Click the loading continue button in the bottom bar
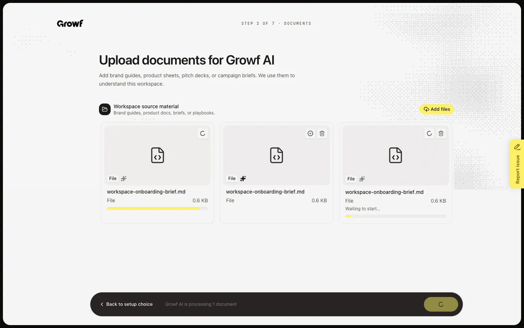Screen dimensions: 524x328 (x=441, y=304)
